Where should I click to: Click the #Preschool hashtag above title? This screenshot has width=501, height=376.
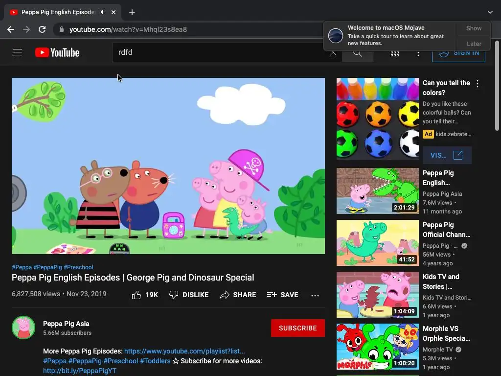point(78,267)
